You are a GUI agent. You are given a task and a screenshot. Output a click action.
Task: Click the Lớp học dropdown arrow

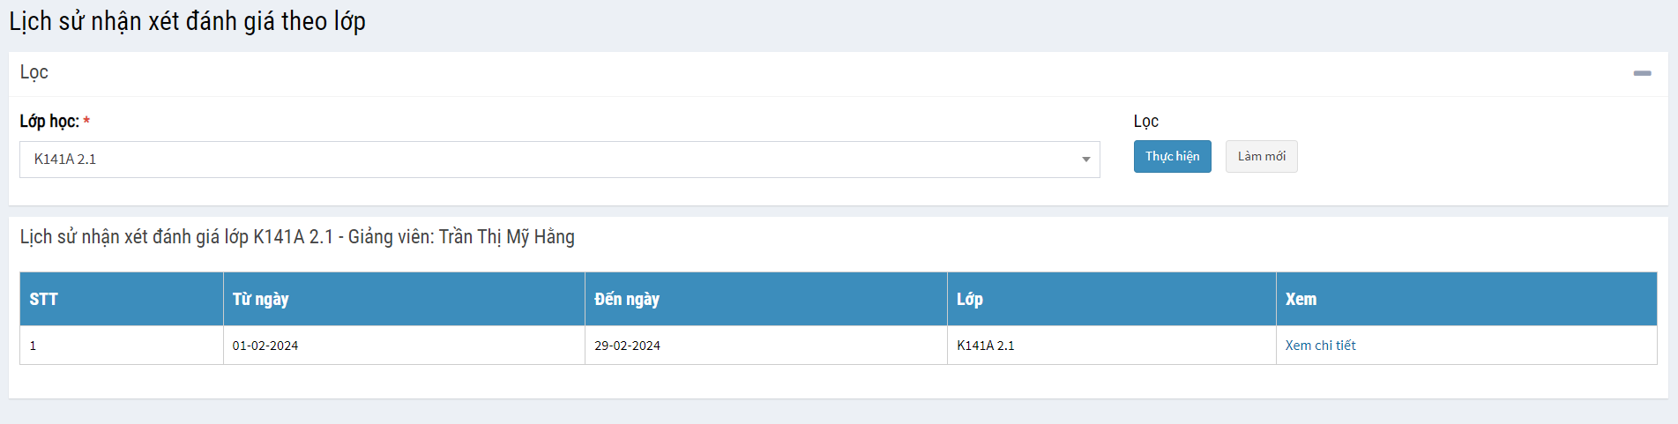(1085, 160)
